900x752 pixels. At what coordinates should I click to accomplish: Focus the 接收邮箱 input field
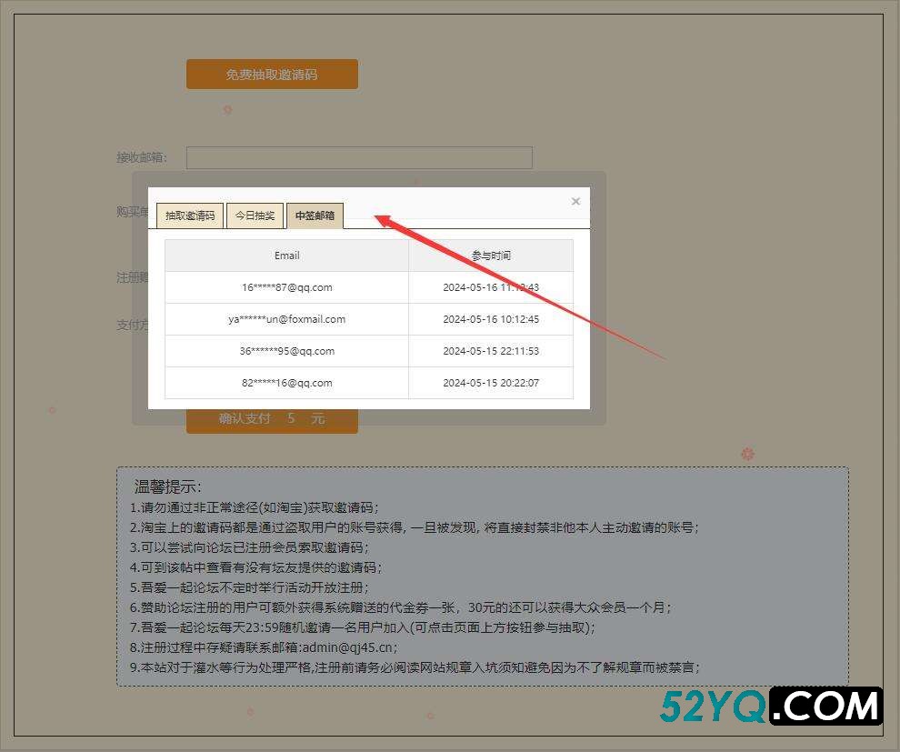(x=359, y=157)
